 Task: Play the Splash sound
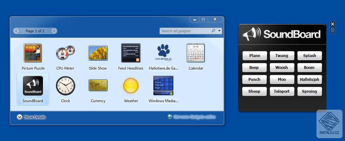(x=310, y=56)
